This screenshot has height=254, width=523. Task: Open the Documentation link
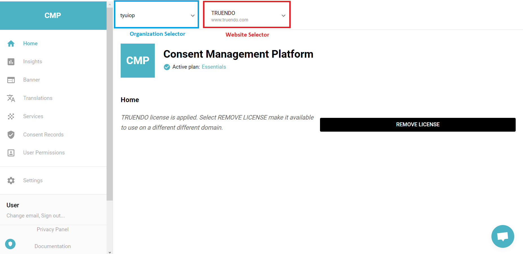[53, 246]
